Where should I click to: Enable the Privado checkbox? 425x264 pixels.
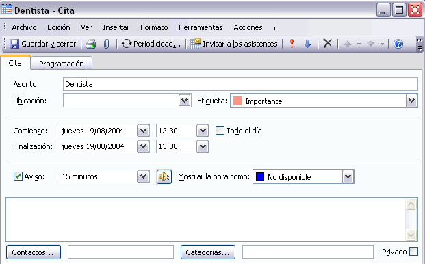(413, 251)
